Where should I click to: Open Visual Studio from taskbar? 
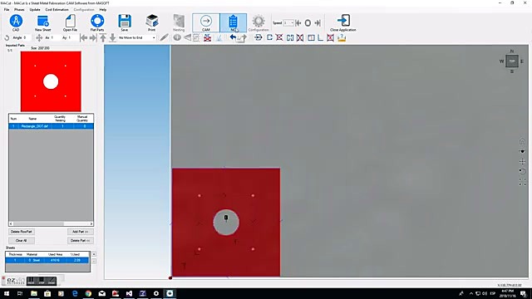[x=129, y=293]
